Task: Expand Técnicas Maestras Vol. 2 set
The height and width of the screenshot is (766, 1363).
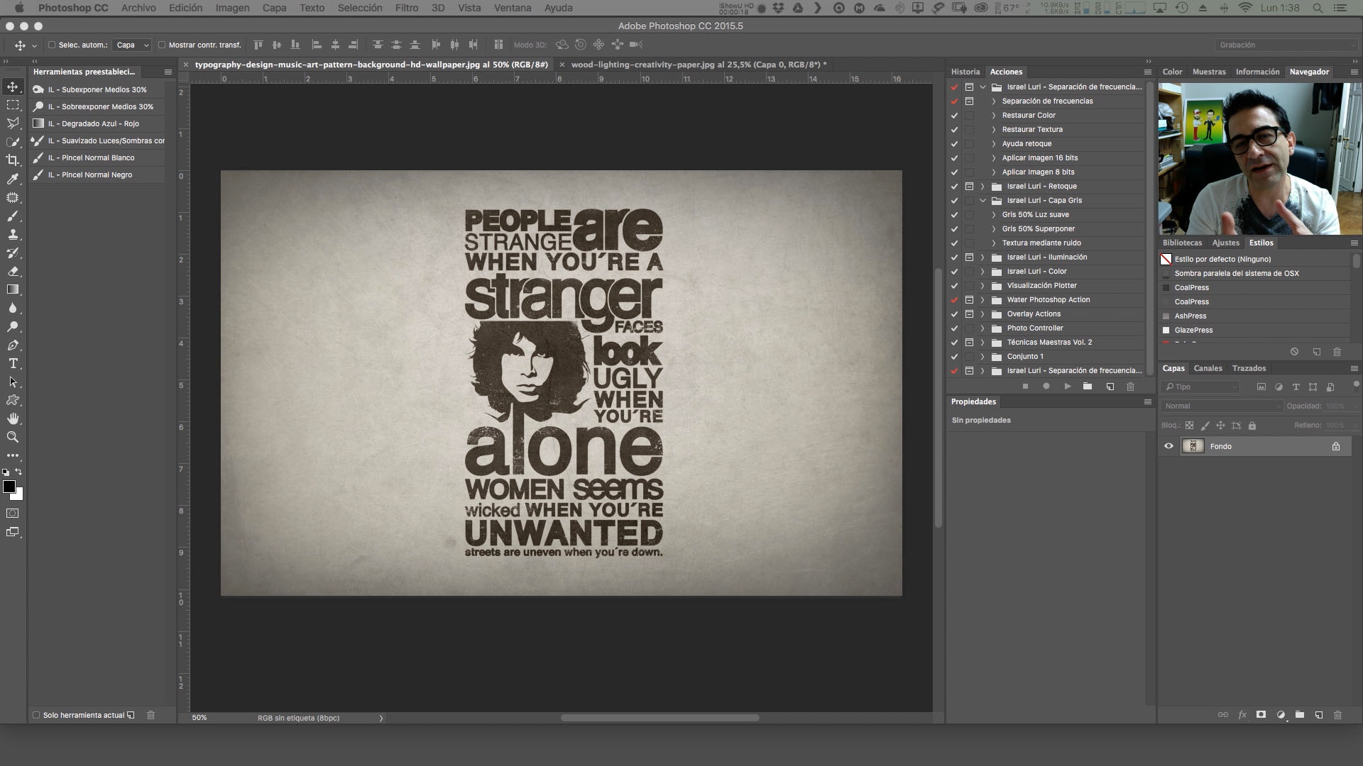Action: pyautogui.click(x=983, y=343)
